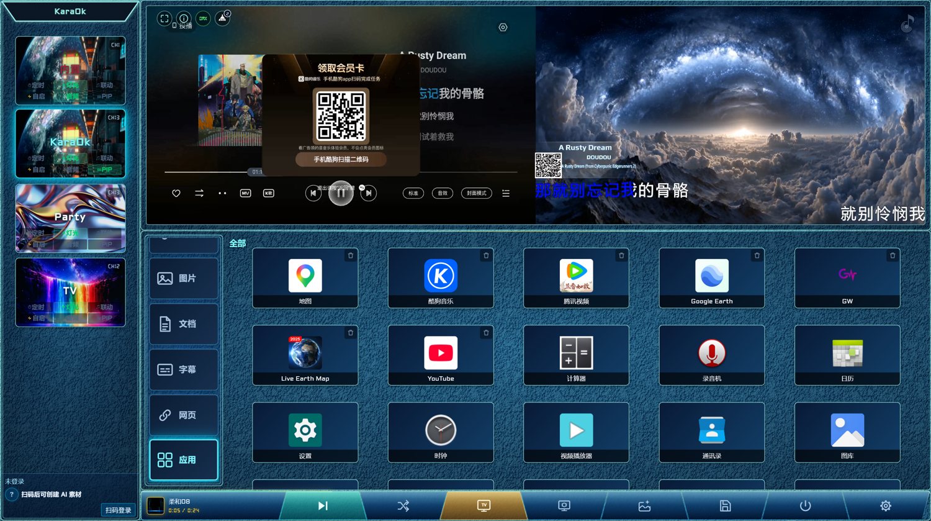Select the 网页 category tab
Image resolution: width=931 pixels, height=521 pixels.
tap(184, 415)
